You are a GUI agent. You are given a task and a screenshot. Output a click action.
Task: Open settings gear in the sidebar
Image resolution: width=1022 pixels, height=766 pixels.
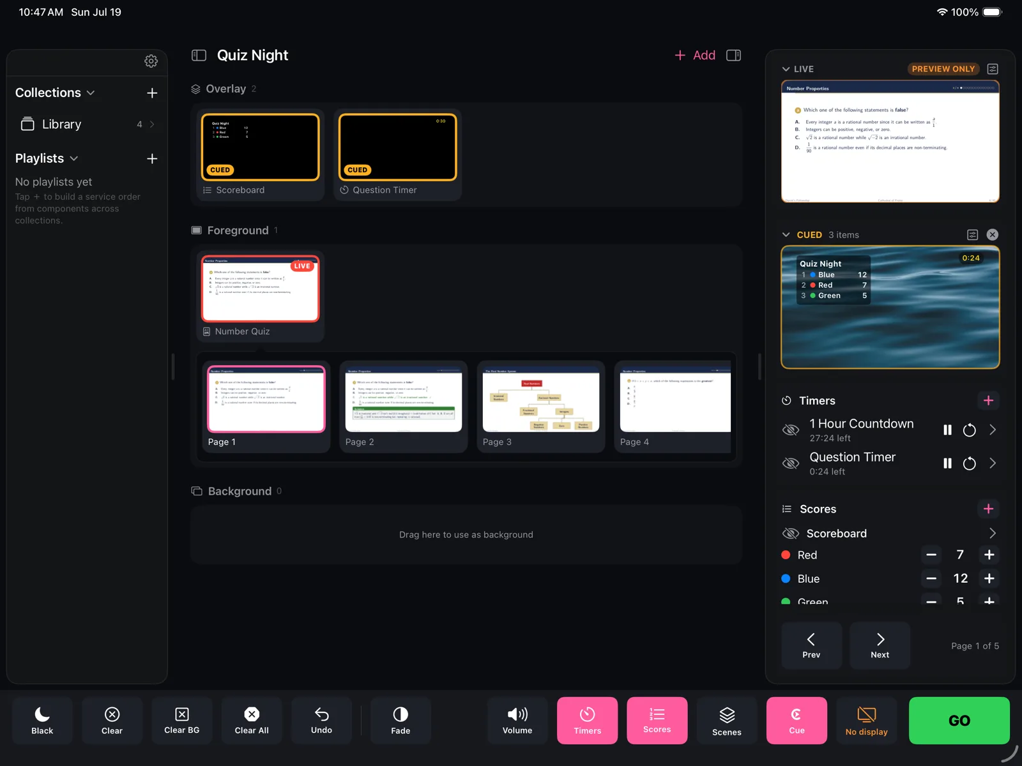coord(151,61)
